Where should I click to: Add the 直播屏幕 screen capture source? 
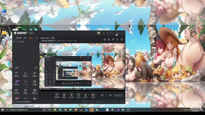(x=57, y=95)
